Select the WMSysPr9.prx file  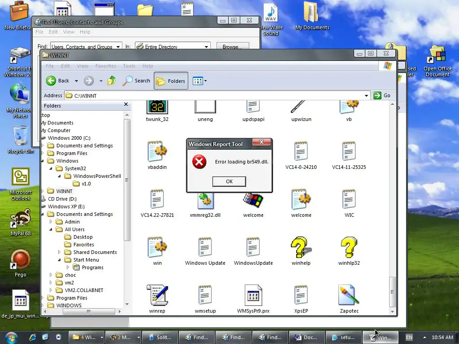[x=253, y=299]
